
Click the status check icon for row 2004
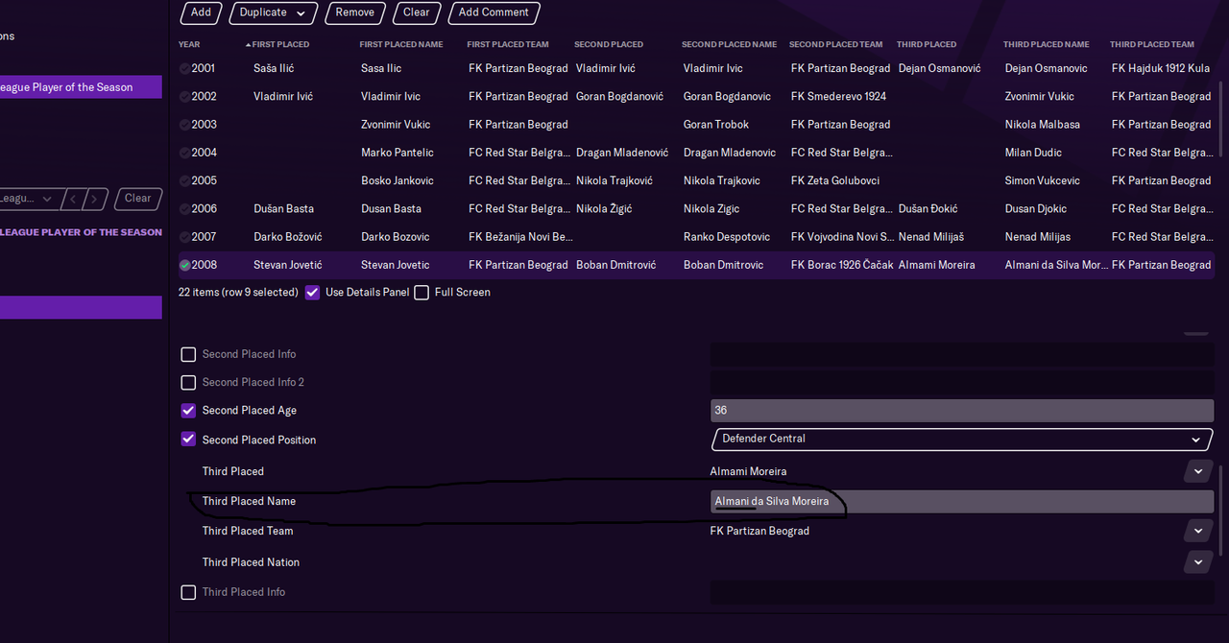coord(184,153)
